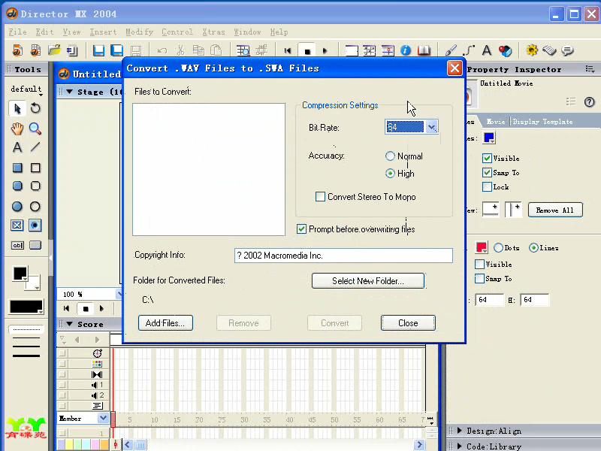This screenshot has height=451, width=601.
Task: Select the Hand tool
Action: coord(17,129)
